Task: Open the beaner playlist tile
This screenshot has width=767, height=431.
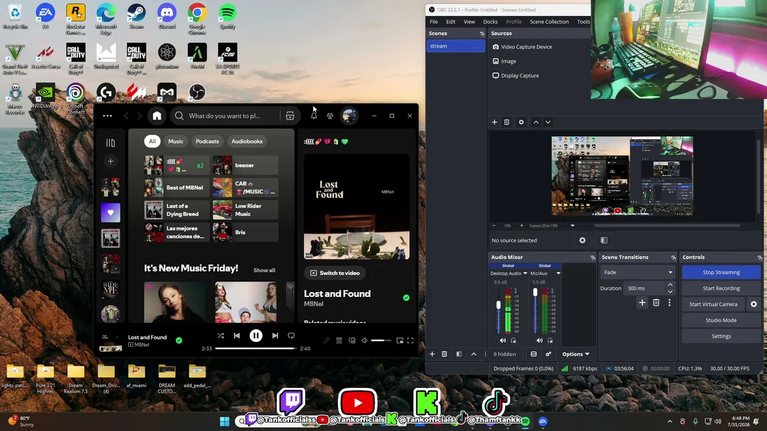Action: point(245,165)
